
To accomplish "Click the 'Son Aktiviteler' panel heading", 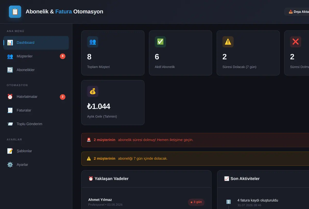I will click(x=242, y=179).
